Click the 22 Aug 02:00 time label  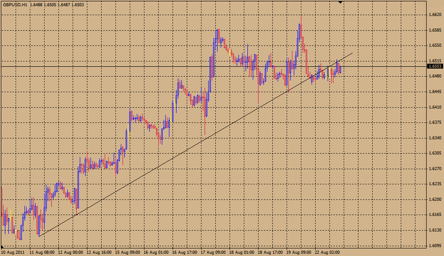coord(327,252)
